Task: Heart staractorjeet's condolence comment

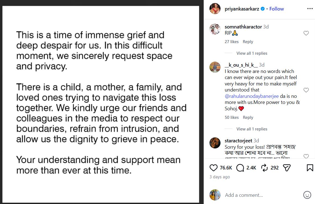Action: (306, 156)
